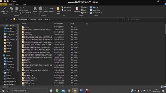Open the Windows Start menu
The width and height of the screenshot is (166, 93).
3,91
